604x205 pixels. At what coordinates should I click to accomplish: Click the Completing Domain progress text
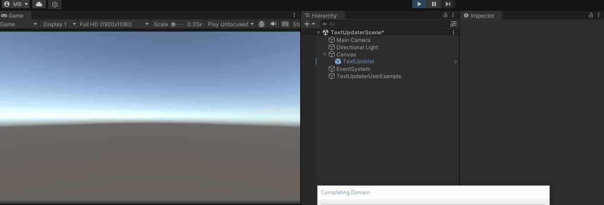(x=346, y=192)
